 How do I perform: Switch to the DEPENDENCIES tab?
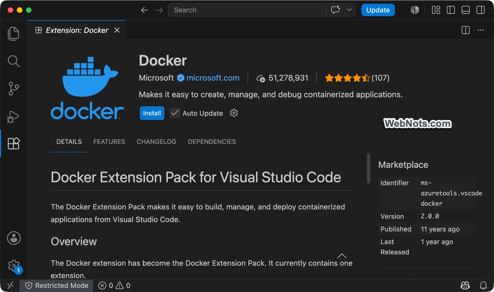tap(212, 142)
